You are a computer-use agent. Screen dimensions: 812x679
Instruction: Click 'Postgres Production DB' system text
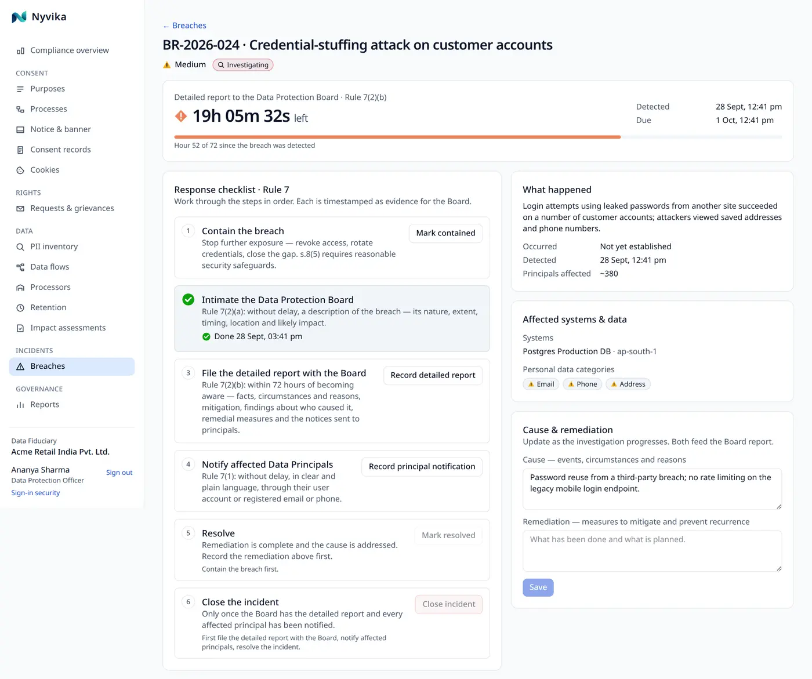[567, 351]
